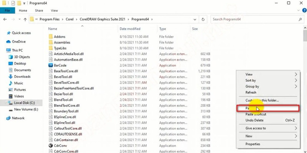Screen dimensions: 307x153
Task: Choose Properties from the context menu
Action: pyautogui.click(x=268, y=144)
